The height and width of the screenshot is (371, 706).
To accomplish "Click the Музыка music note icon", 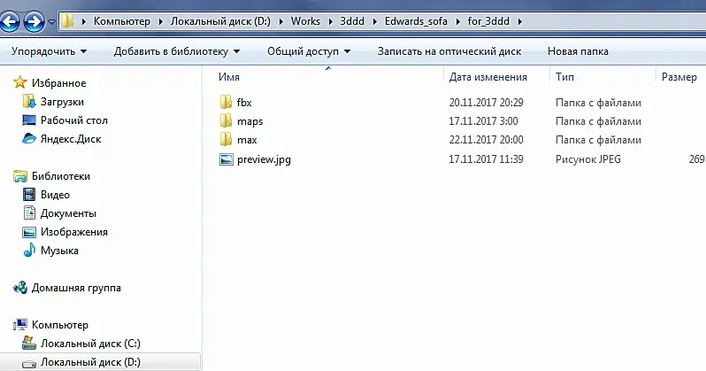I will pyautogui.click(x=29, y=251).
